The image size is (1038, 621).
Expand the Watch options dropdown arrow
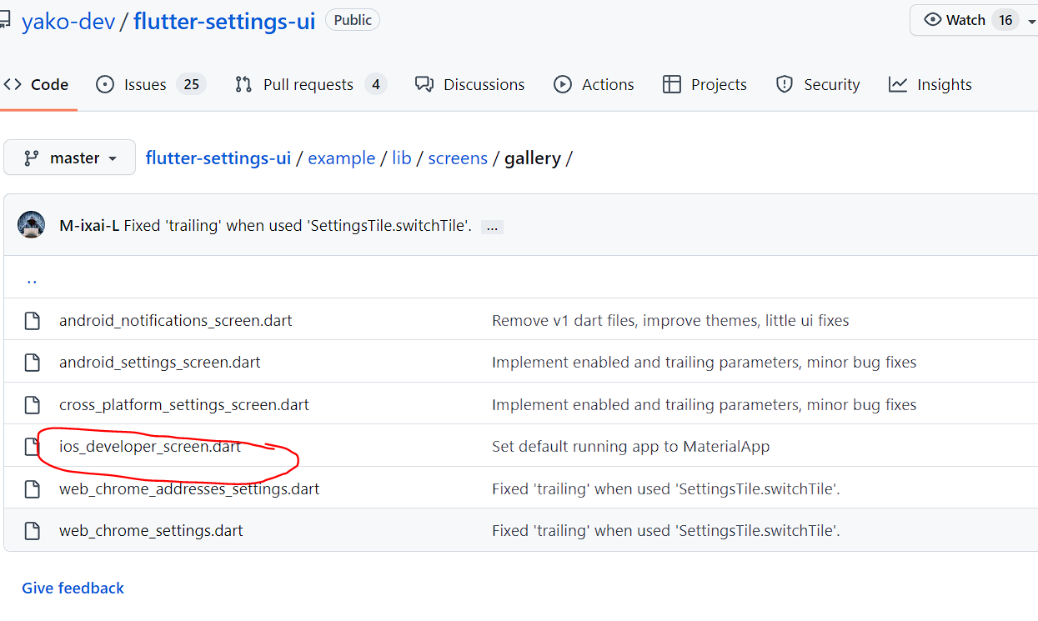(x=1032, y=20)
